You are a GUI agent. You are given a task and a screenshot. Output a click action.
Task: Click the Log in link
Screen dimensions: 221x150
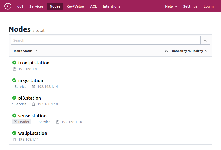click(208, 6)
